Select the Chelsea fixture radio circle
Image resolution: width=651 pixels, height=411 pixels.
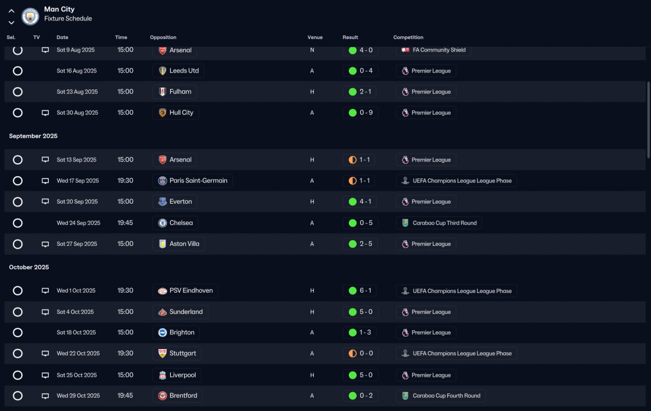18,223
